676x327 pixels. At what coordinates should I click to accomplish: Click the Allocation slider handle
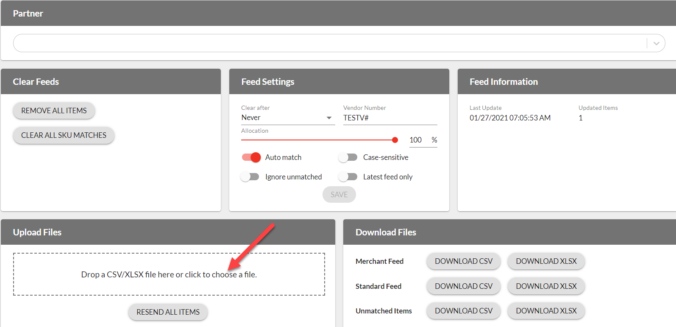click(x=395, y=140)
